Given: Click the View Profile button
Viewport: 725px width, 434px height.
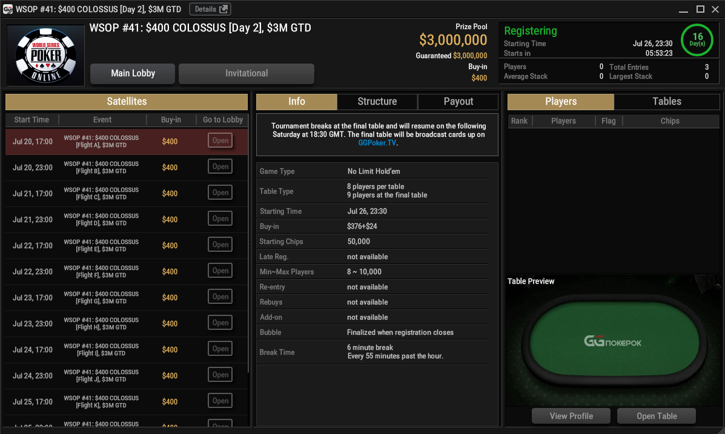Looking at the screenshot, I should (571, 416).
